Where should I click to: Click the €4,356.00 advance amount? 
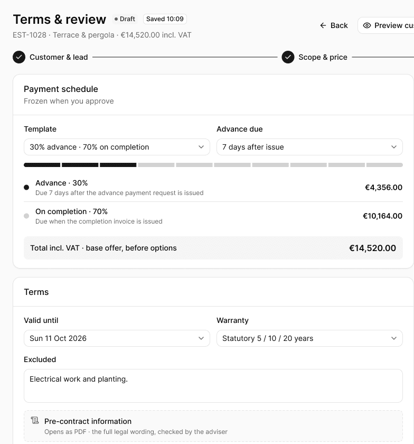point(383,188)
